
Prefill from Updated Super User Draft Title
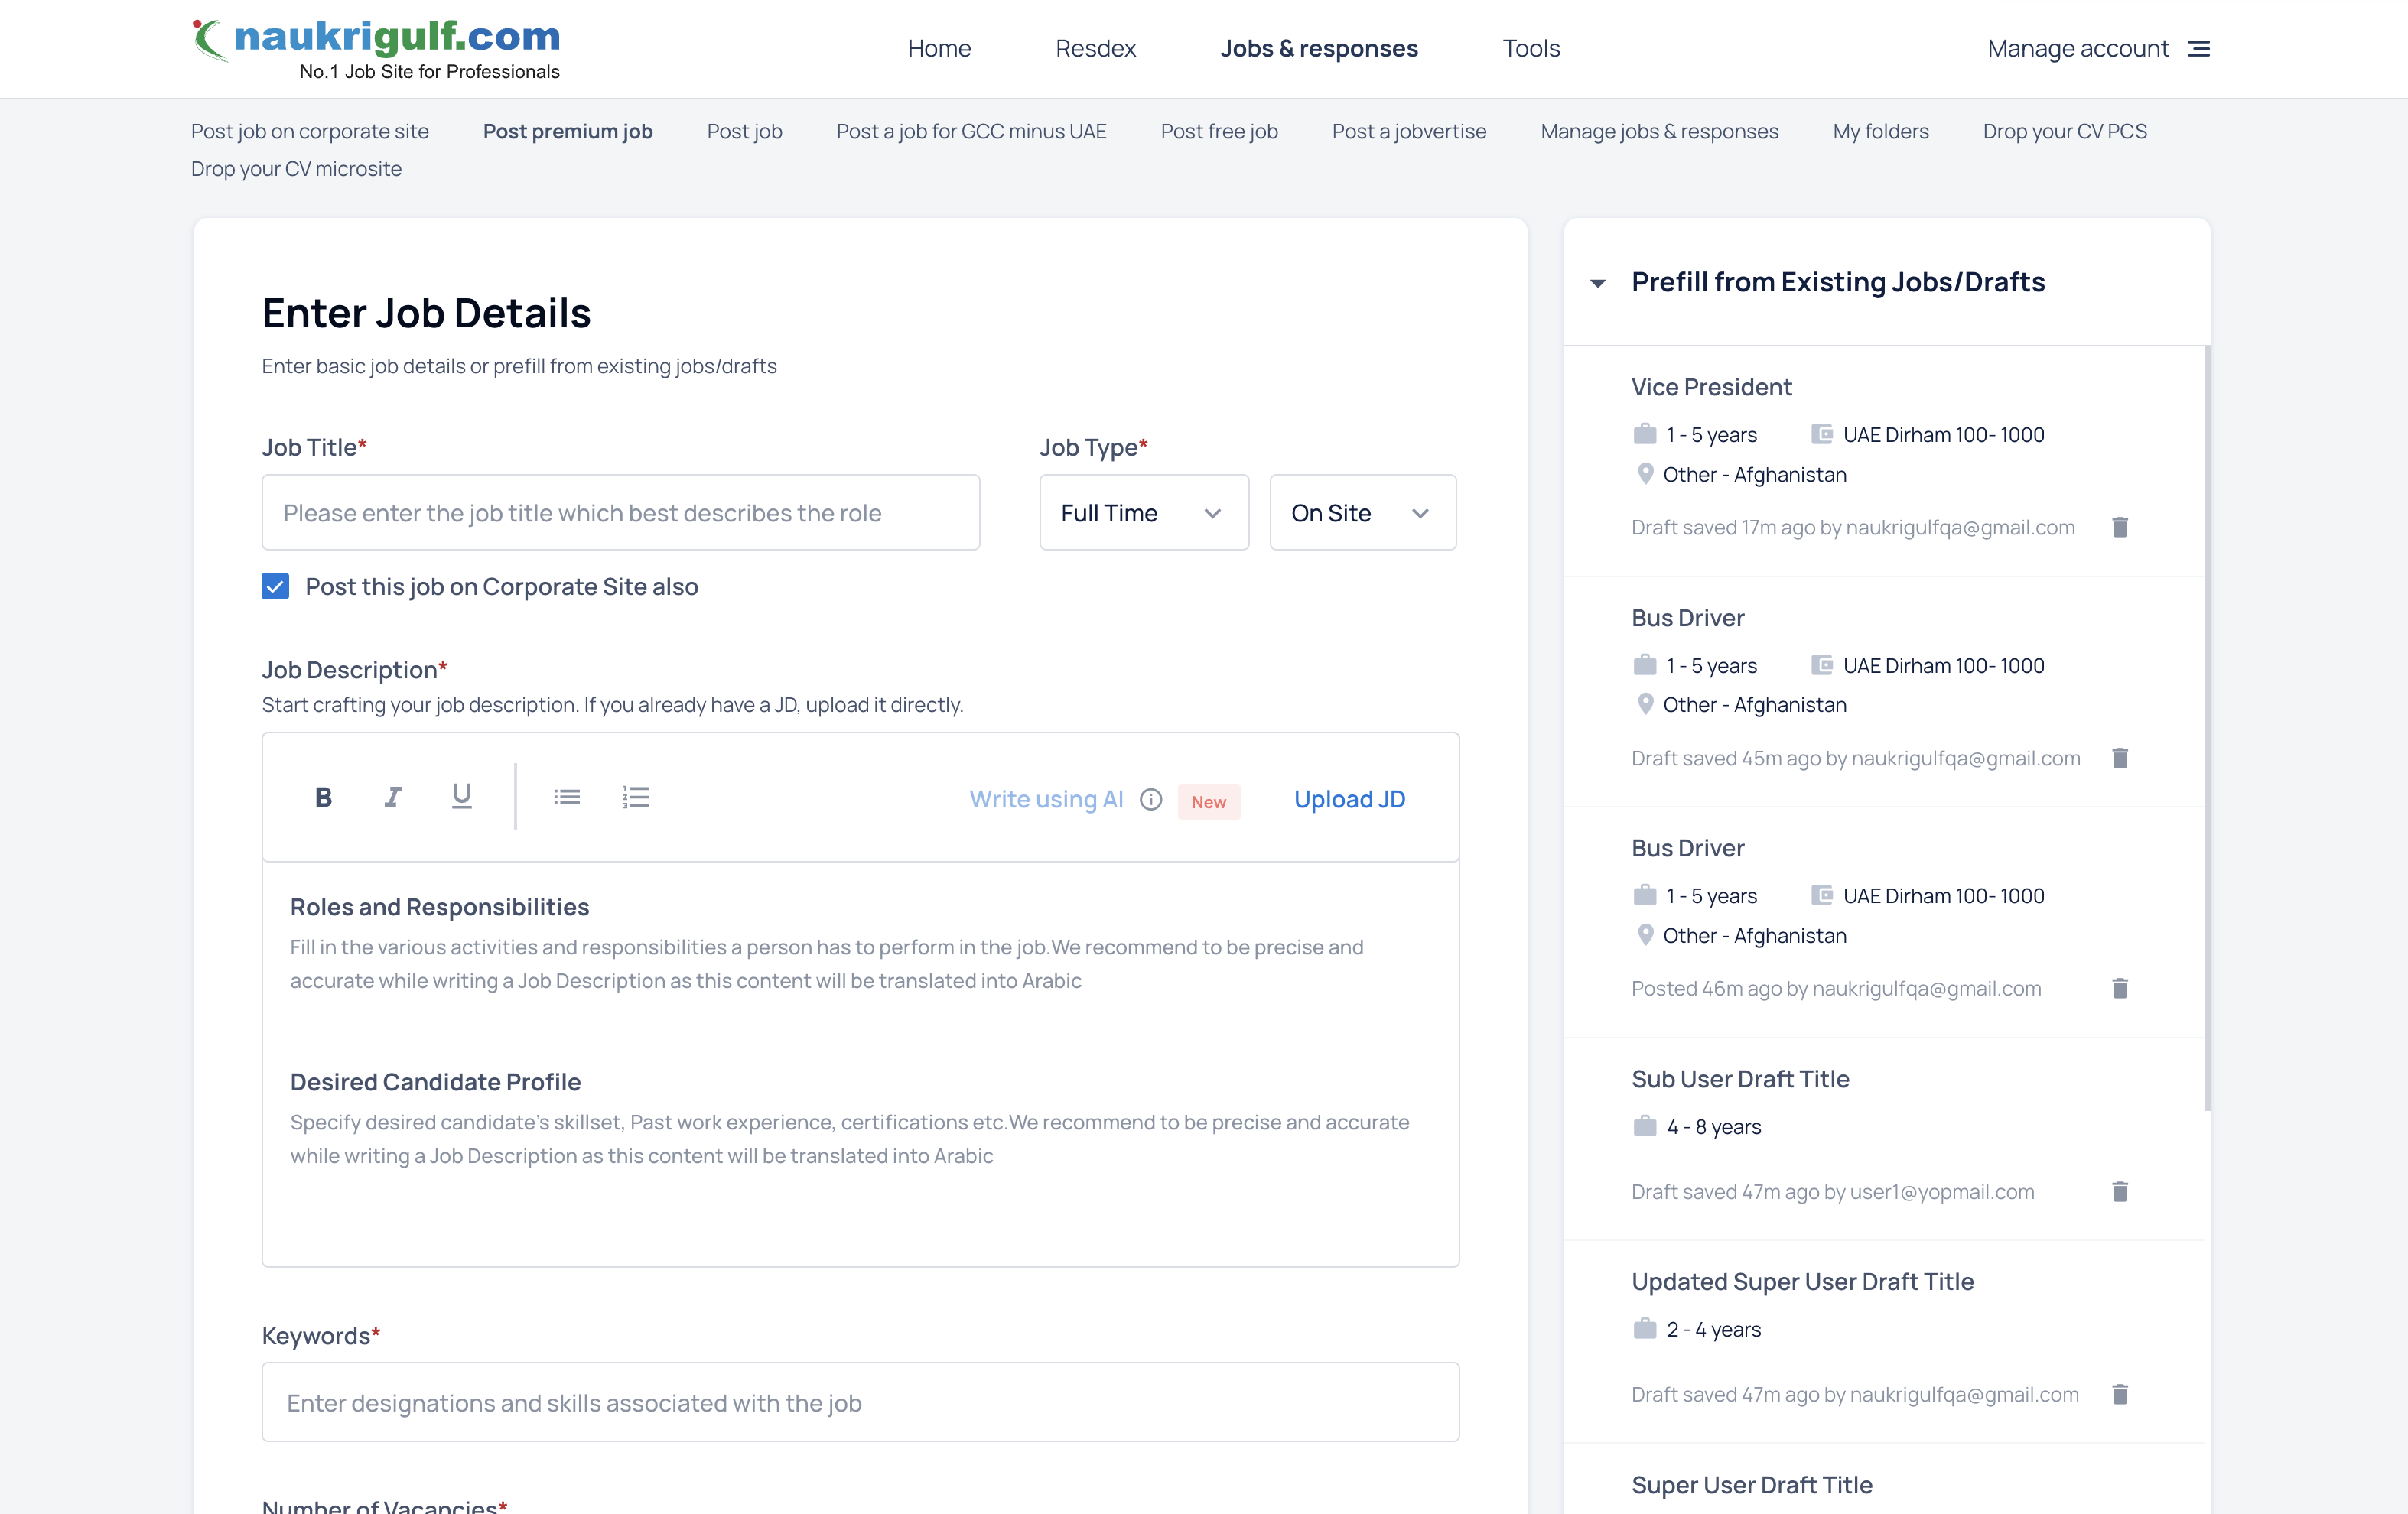pos(1802,1282)
